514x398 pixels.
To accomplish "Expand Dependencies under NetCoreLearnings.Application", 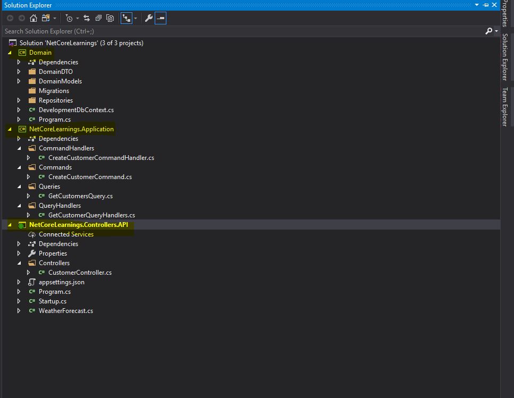I will pos(19,138).
